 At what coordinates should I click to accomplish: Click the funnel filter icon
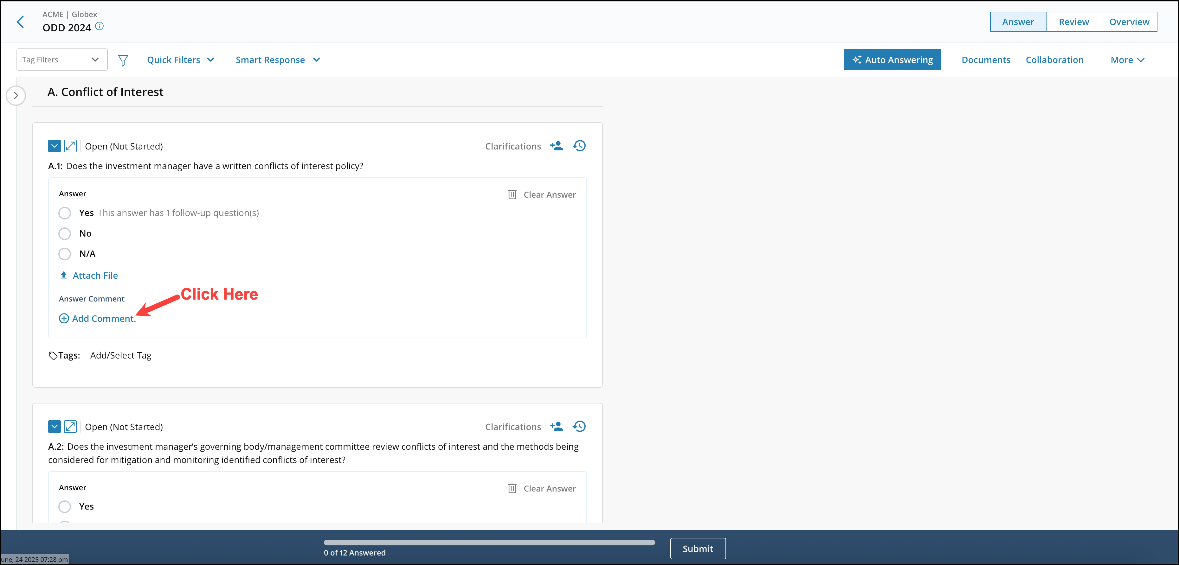123,60
